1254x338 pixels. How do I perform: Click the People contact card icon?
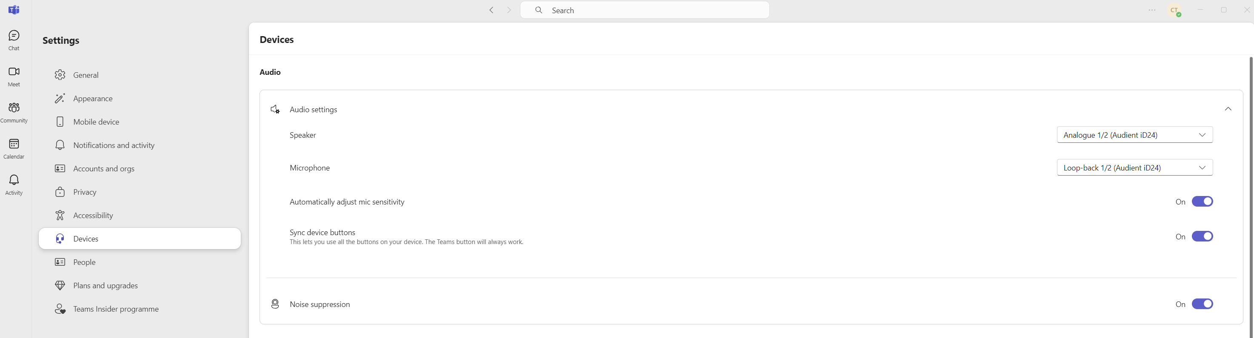60,261
